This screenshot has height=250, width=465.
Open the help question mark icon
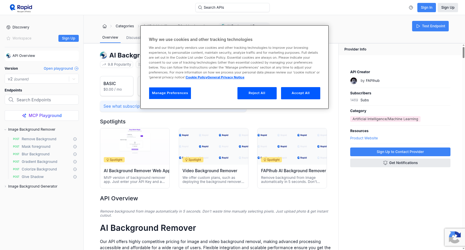click(411, 8)
